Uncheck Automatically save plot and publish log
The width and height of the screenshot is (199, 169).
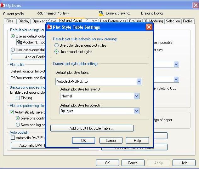coord(12,112)
